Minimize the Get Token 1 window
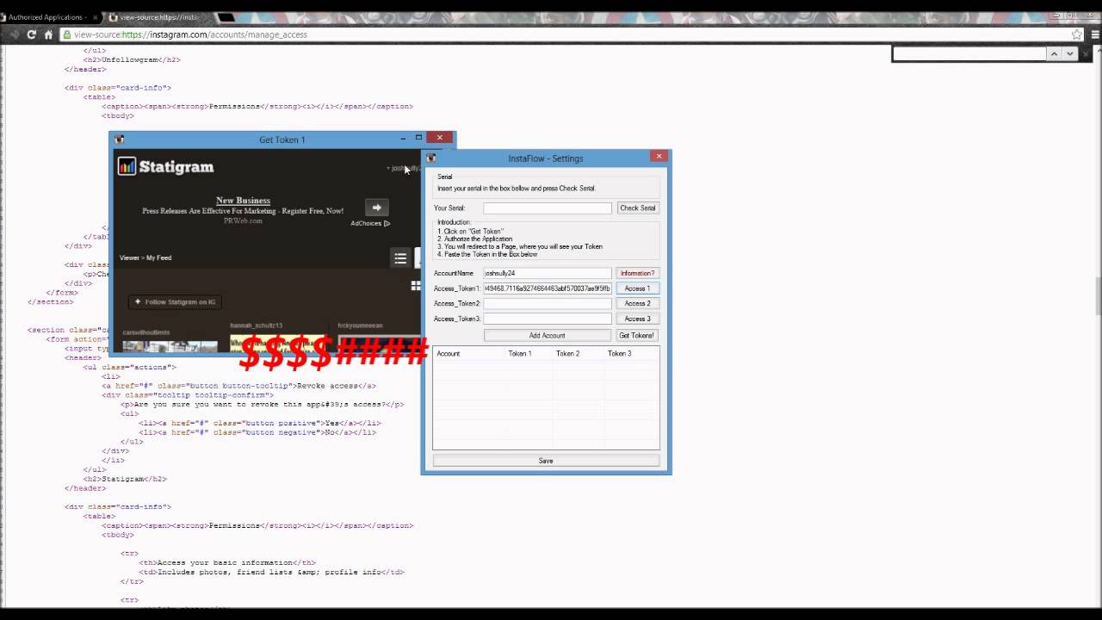1102x620 pixels. [403, 137]
